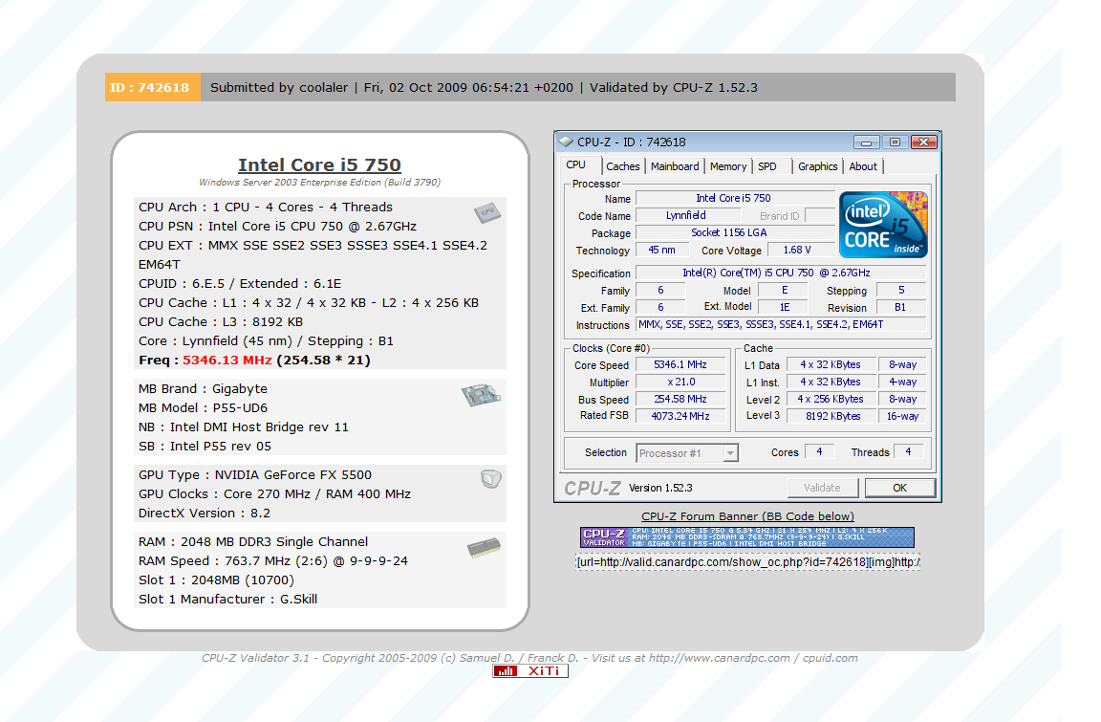This screenshot has height=722, width=1101.
Task: Click the Intel Core i5 inside logo
Action: pos(883,225)
